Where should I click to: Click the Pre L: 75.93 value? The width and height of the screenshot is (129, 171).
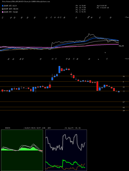pyautogui.click(x=81, y=10)
